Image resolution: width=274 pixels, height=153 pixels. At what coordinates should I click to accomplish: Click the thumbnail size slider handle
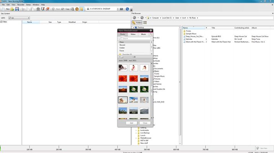(x=122, y=57)
